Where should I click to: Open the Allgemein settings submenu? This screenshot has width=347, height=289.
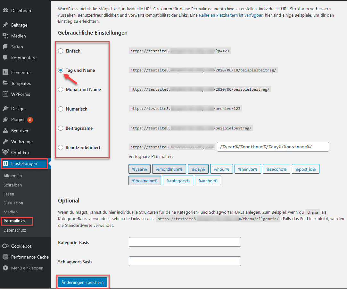click(x=12, y=176)
